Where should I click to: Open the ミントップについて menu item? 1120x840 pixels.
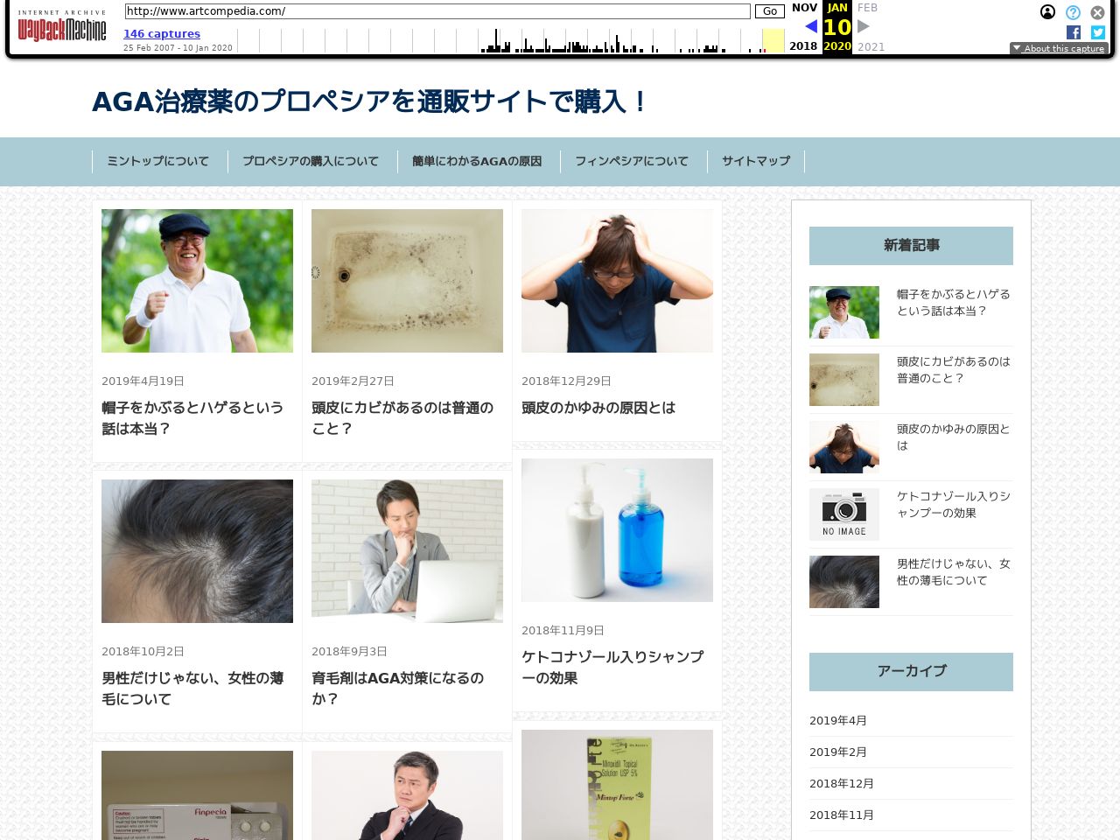tap(157, 161)
